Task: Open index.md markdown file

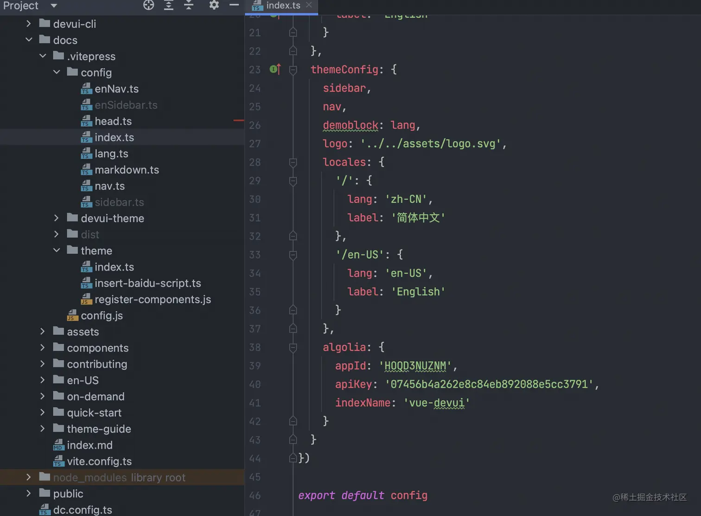Action: (x=89, y=445)
